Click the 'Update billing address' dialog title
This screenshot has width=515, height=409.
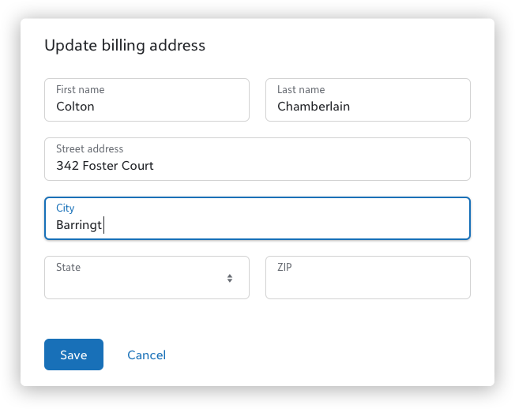(125, 46)
